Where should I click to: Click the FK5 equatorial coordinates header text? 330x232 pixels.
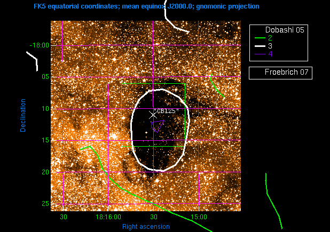[146, 6]
